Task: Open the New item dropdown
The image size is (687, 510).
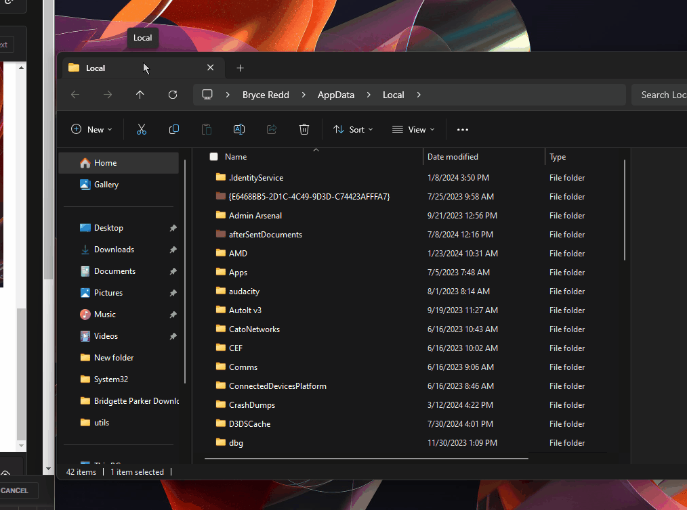Action: point(91,129)
